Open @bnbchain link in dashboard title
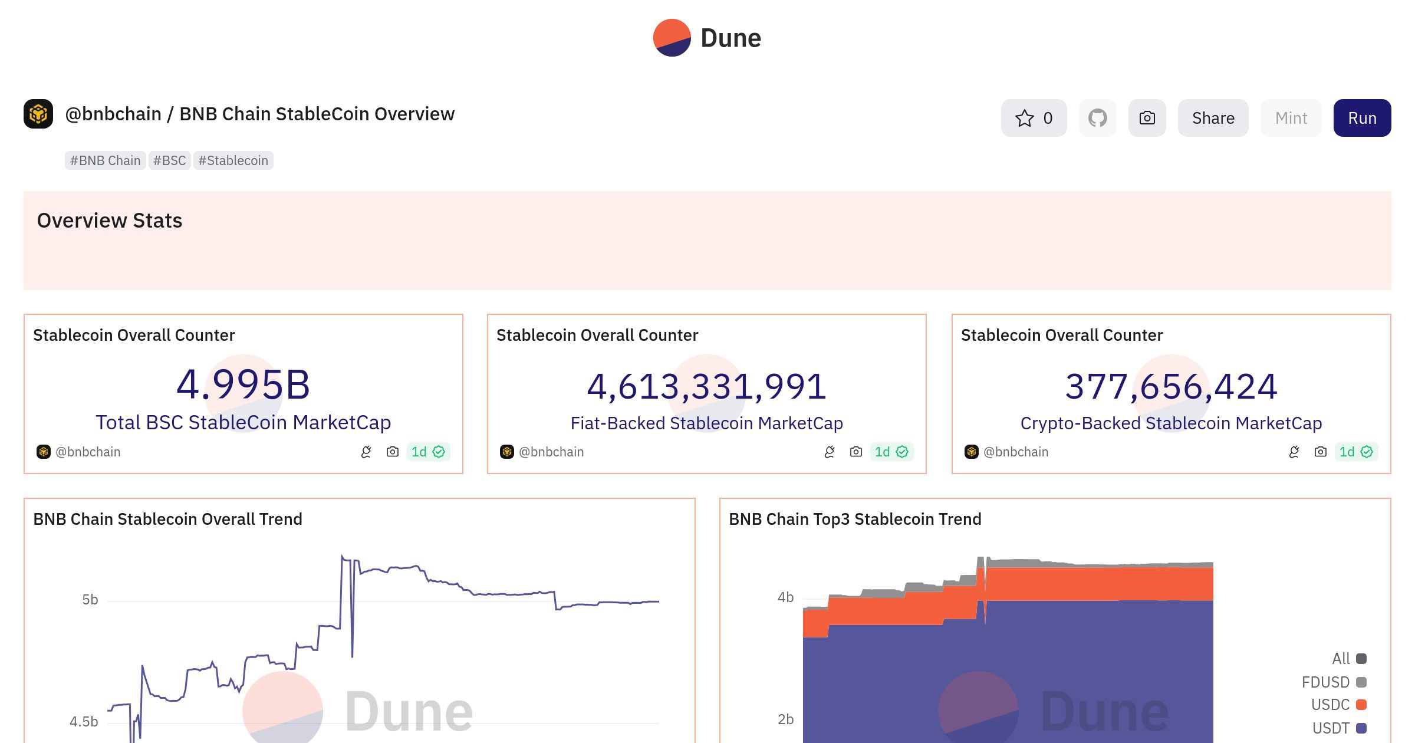The height and width of the screenshot is (743, 1415). point(113,114)
